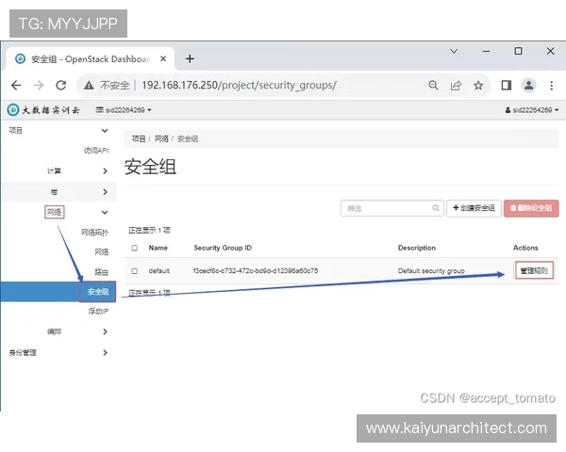
Task: Open 浮动IP in the sidebar
Action: 98,311
